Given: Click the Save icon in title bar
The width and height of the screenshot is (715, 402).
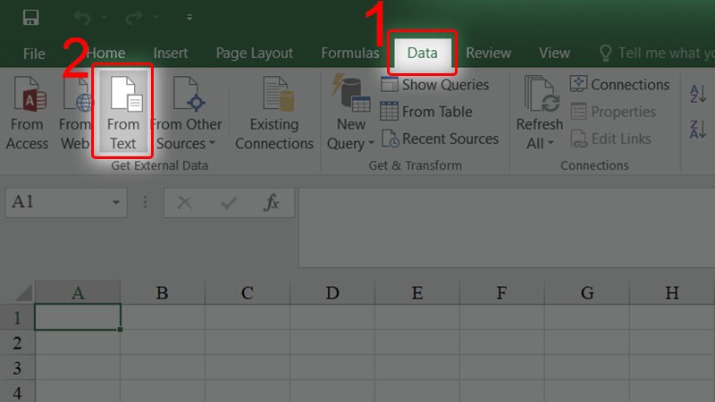Looking at the screenshot, I should tap(30, 18).
